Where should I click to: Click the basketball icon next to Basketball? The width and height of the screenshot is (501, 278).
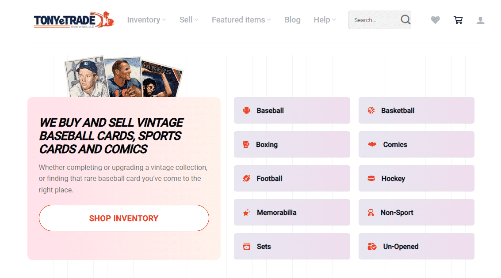[x=371, y=110]
